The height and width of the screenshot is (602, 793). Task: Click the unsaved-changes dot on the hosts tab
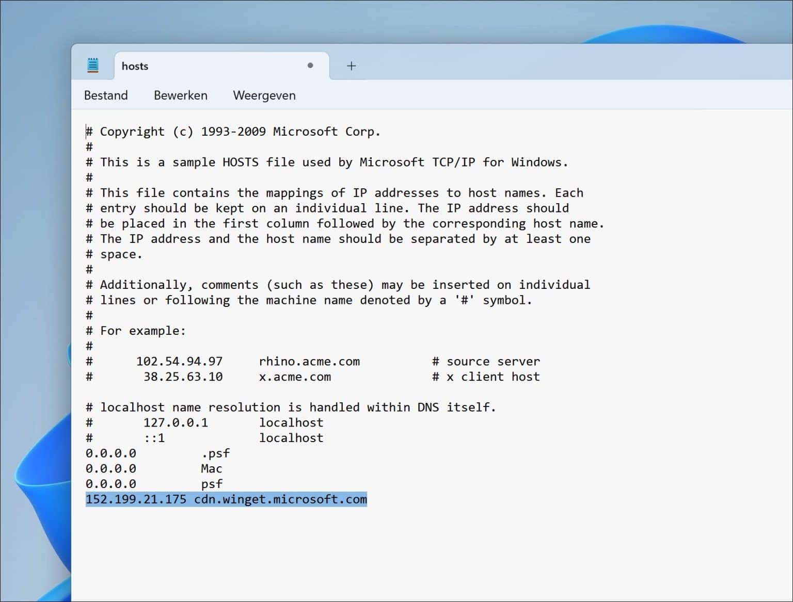[310, 66]
